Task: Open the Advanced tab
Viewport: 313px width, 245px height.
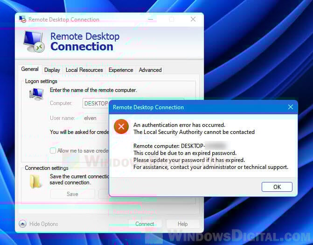Action: [150, 70]
